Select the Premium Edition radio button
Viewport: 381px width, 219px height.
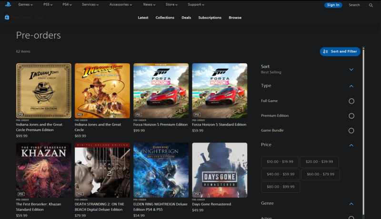click(351, 116)
